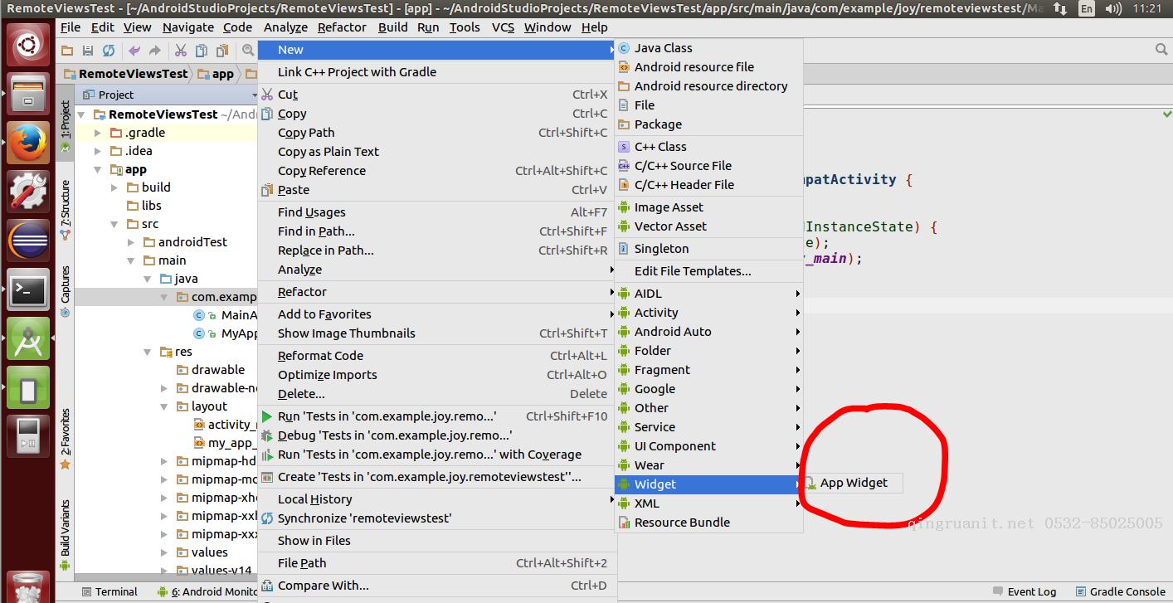This screenshot has height=603, width=1173.
Task: Open the Build Variants side tab
Action: (x=65, y=535)
